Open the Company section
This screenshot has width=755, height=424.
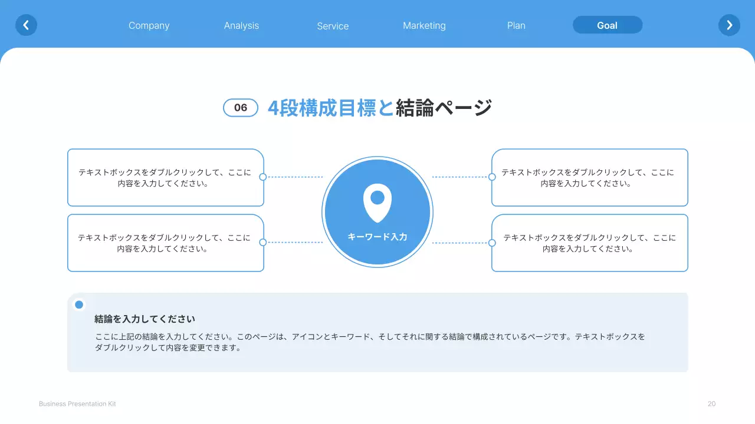point(149,25)
